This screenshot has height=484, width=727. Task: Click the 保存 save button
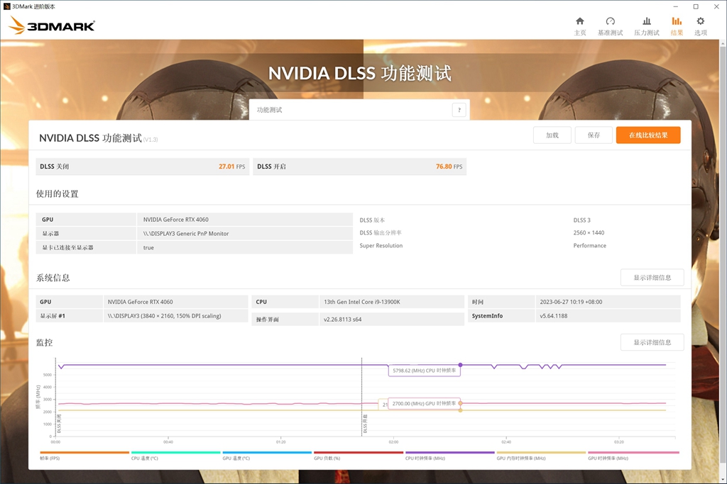[x=594, y=135]
